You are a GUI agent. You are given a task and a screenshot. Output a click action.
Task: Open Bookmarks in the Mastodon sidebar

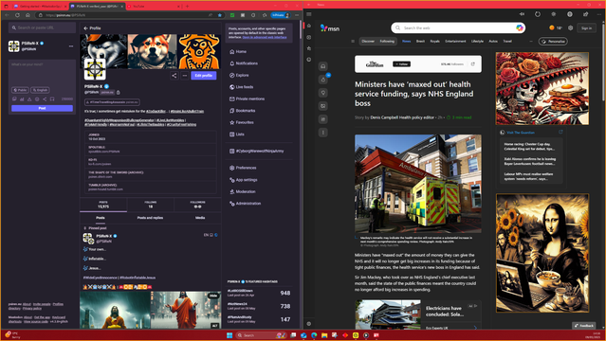(x=243, y=111)
